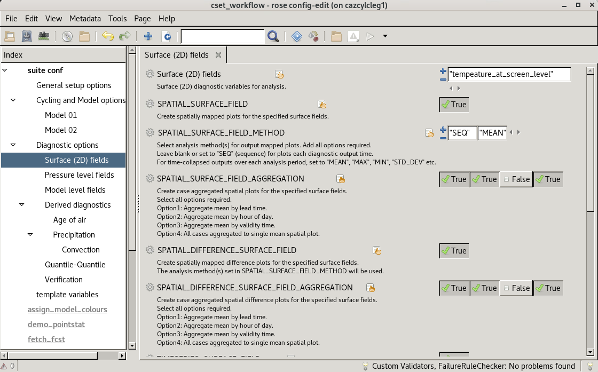Click the save config toolbar icon

[x=27, y=37]
